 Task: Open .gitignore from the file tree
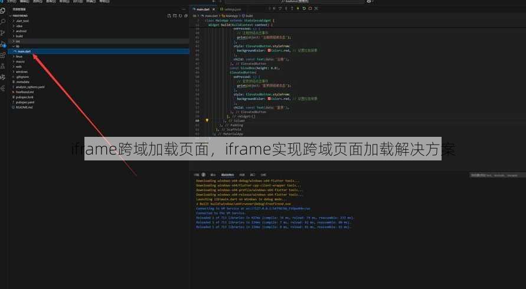click(x=22, y=77)
